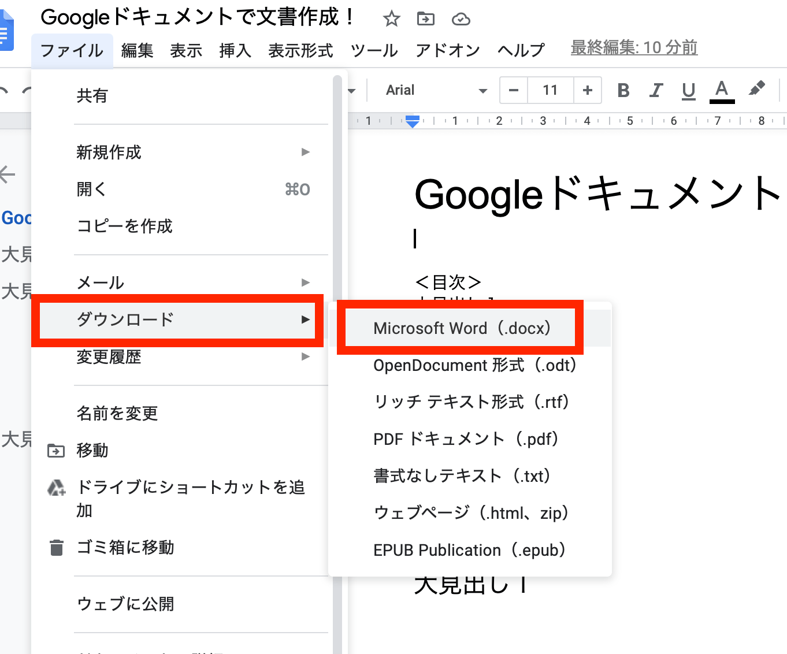Choose PDF ドキュメント (.pdf) download format
Screen dimensions: 787x654
pyautogui.click(x=466, y=439)
